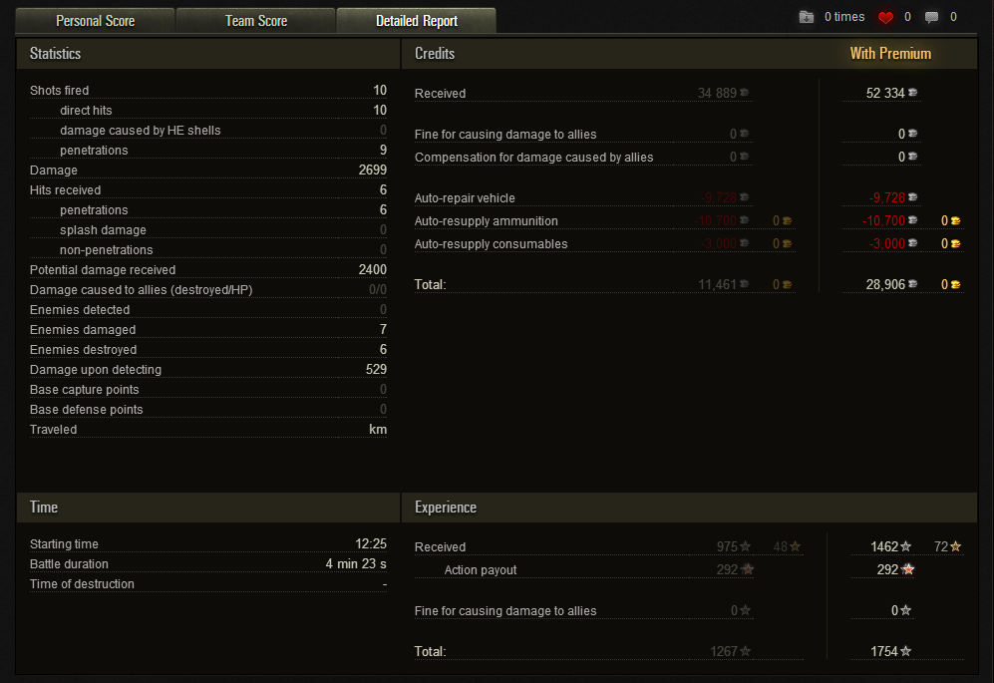Switch to the Personal Score tab
This screenshot has height=683, width=994.
(x=95, y=20)
